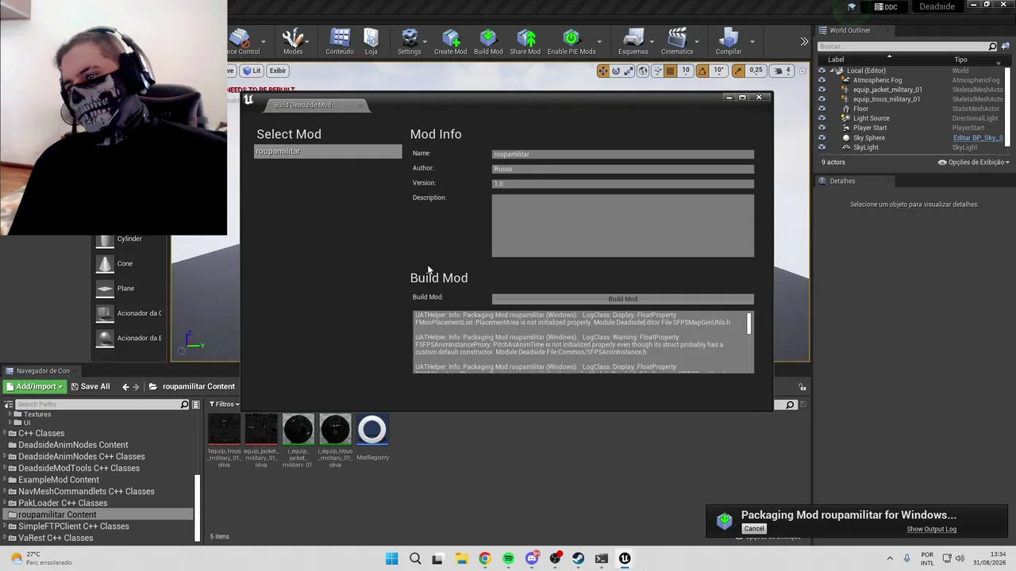This screenshot has height=571, width=1016.
Task: Select the rotate gizmo tool in viewport
Action: point(616,71)
